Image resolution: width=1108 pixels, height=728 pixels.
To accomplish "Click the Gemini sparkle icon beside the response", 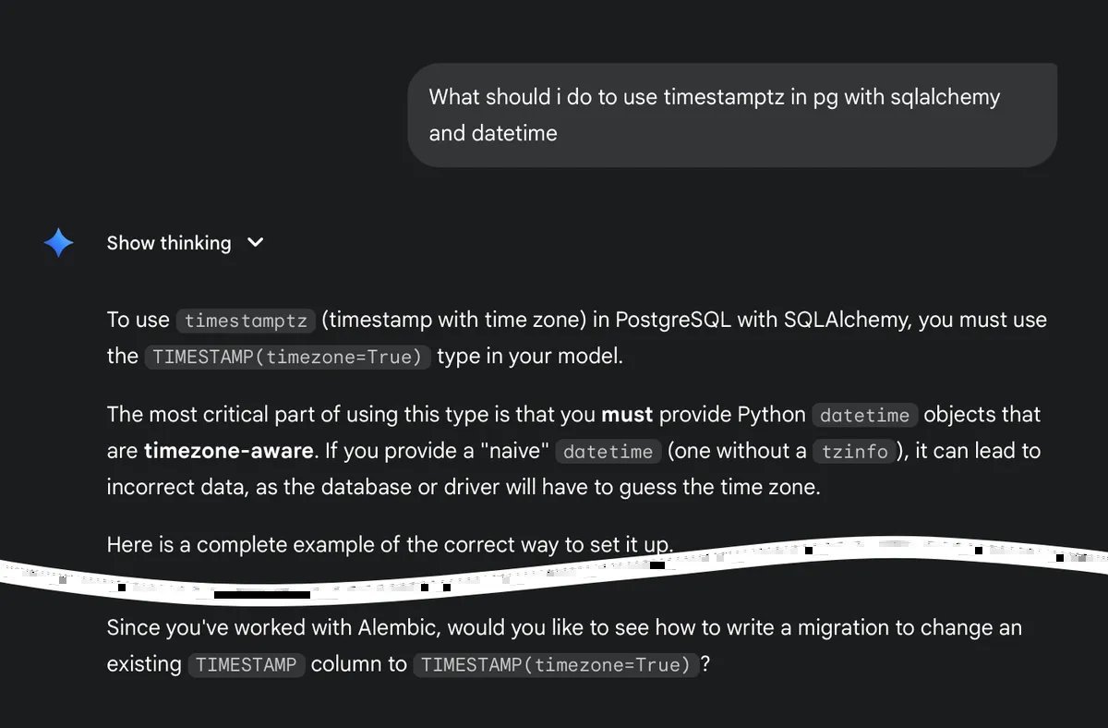I will point(57,242).
